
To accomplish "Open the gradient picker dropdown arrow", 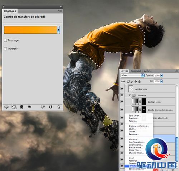I will click(x=58, y=30).
